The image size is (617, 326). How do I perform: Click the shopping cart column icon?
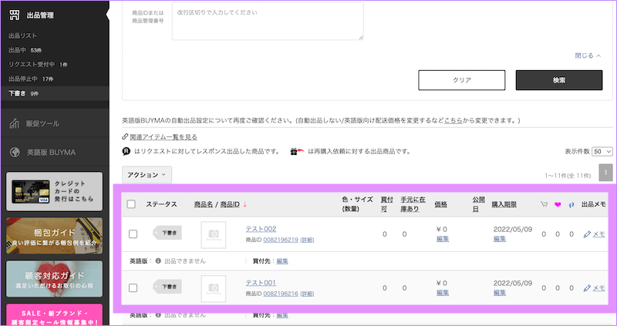545,204
